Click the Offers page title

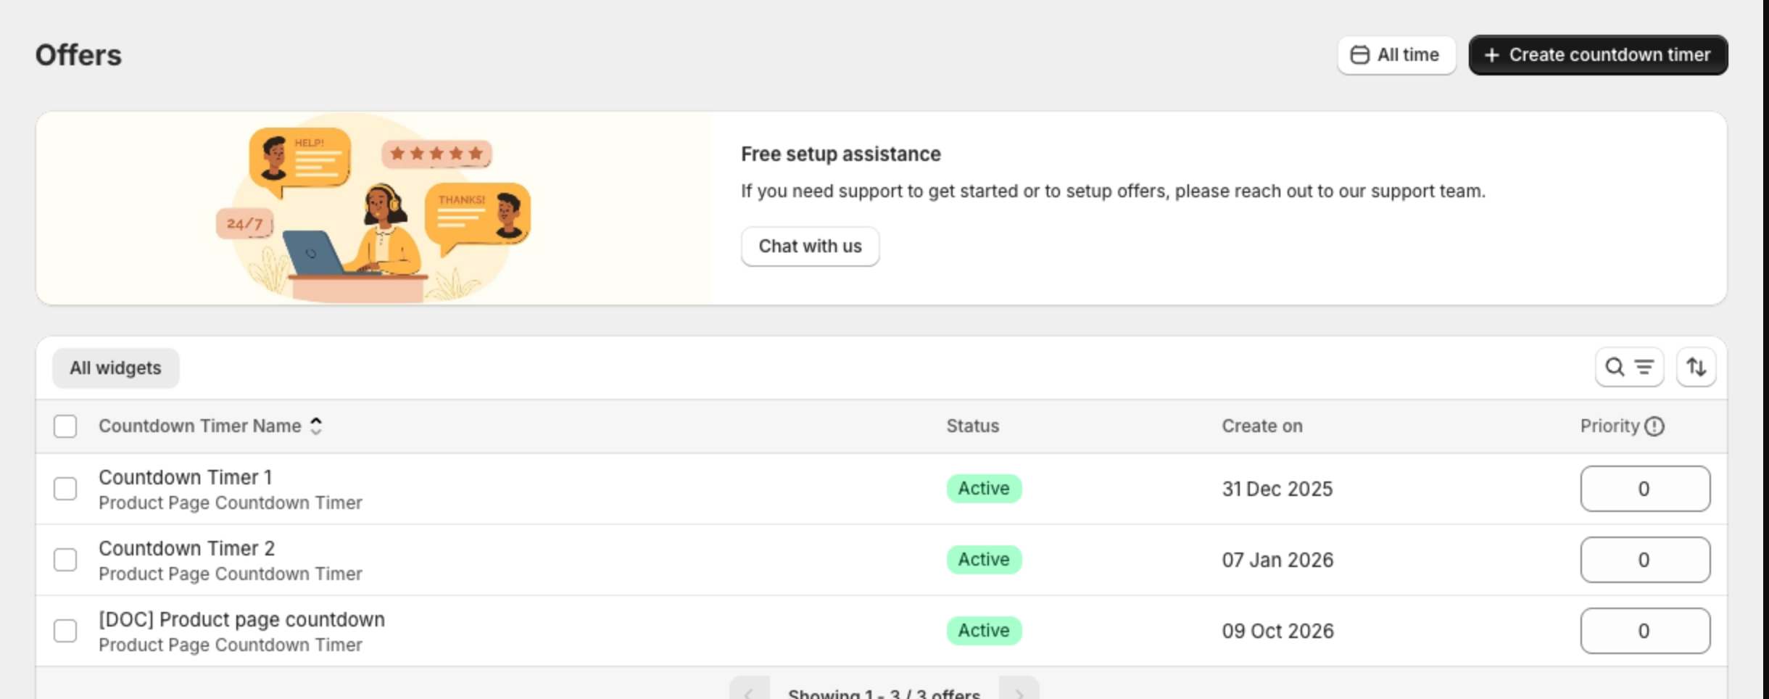pos(78,55)
